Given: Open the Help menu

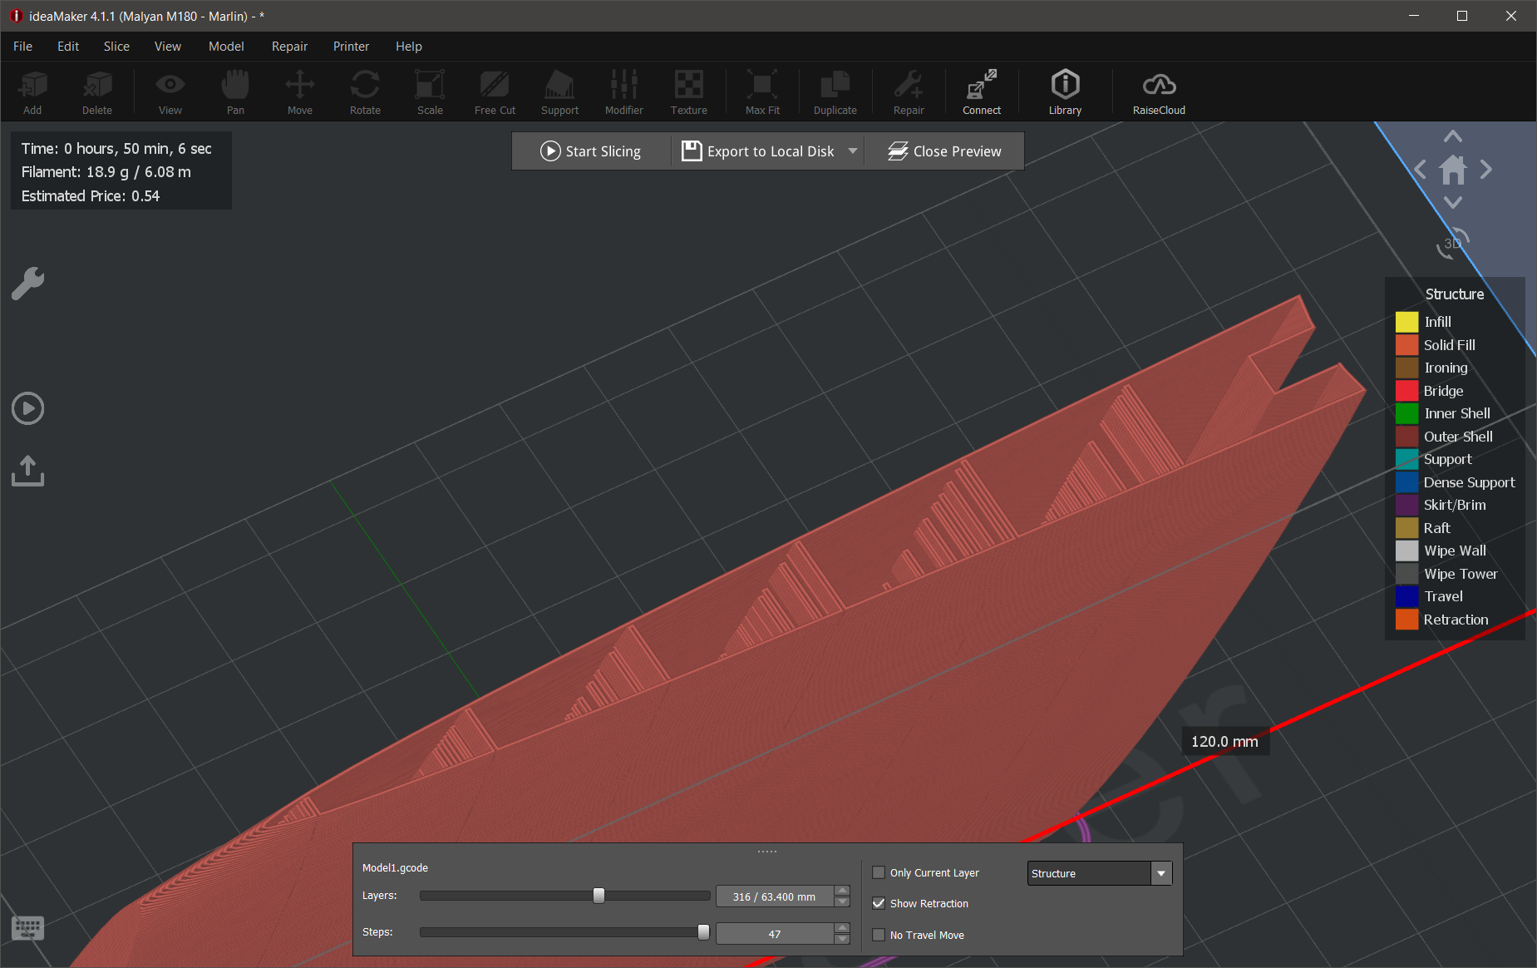Looking at the screenshot, I should point(409,47).
